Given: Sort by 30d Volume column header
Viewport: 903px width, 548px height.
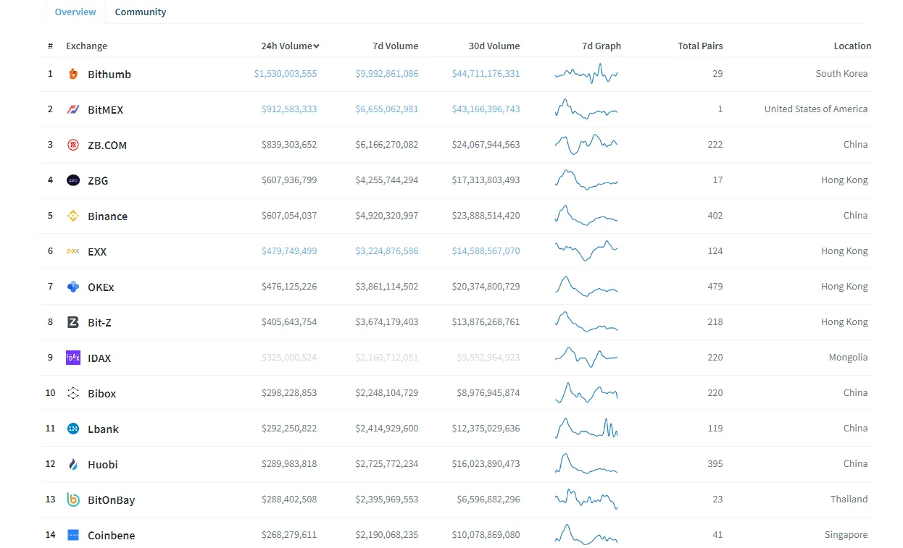Looking at the screenshot, I should 494,46.
